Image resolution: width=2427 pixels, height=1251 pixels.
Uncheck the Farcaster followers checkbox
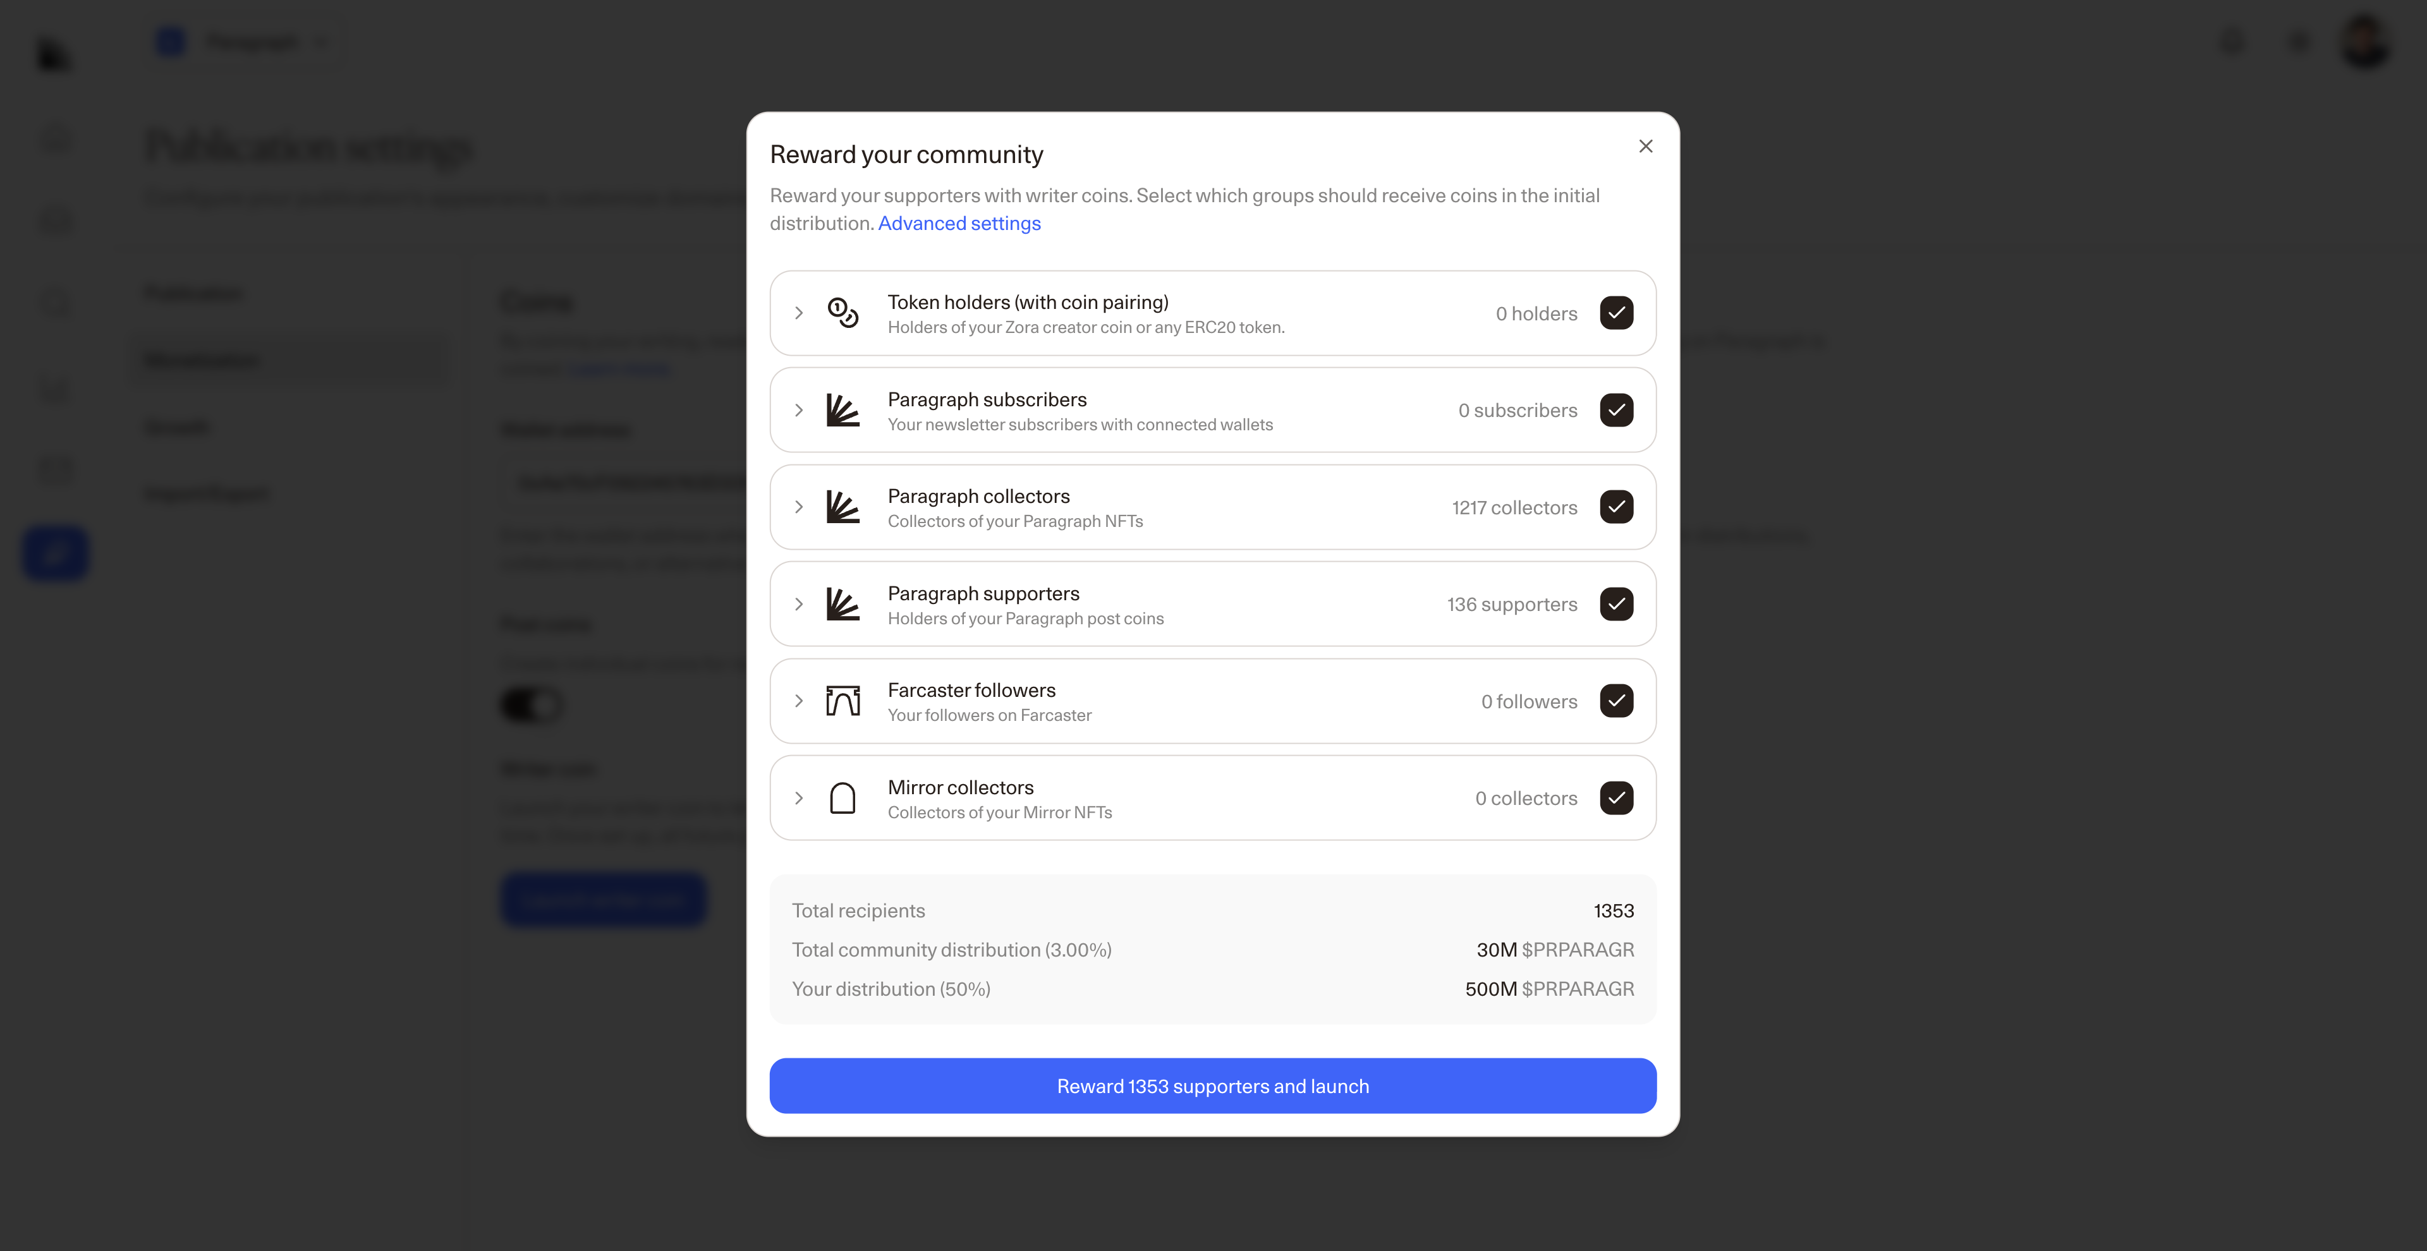tap(1616, 701)
